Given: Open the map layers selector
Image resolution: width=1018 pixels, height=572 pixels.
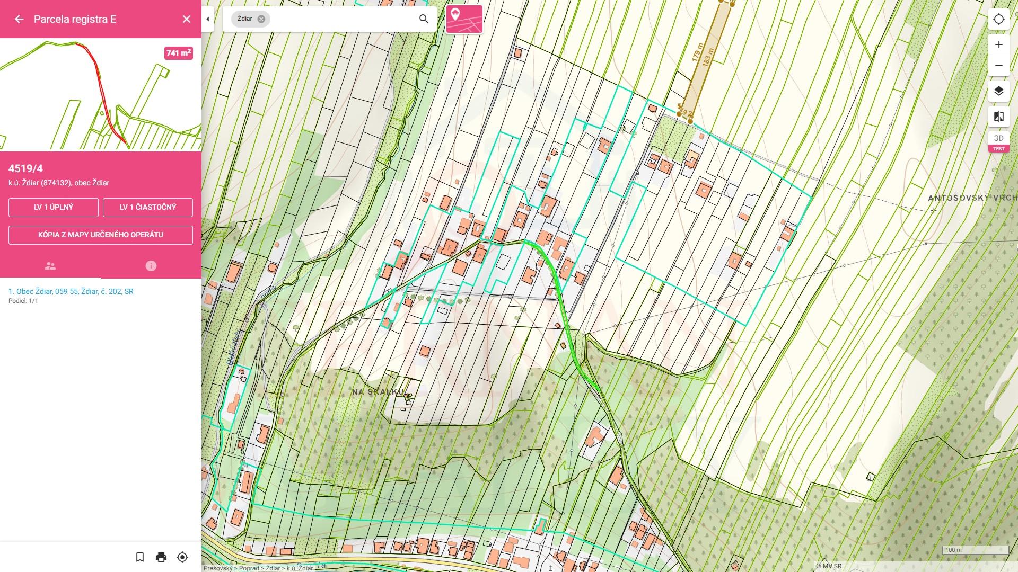Looking at the screenshot, I should (999, 91).
